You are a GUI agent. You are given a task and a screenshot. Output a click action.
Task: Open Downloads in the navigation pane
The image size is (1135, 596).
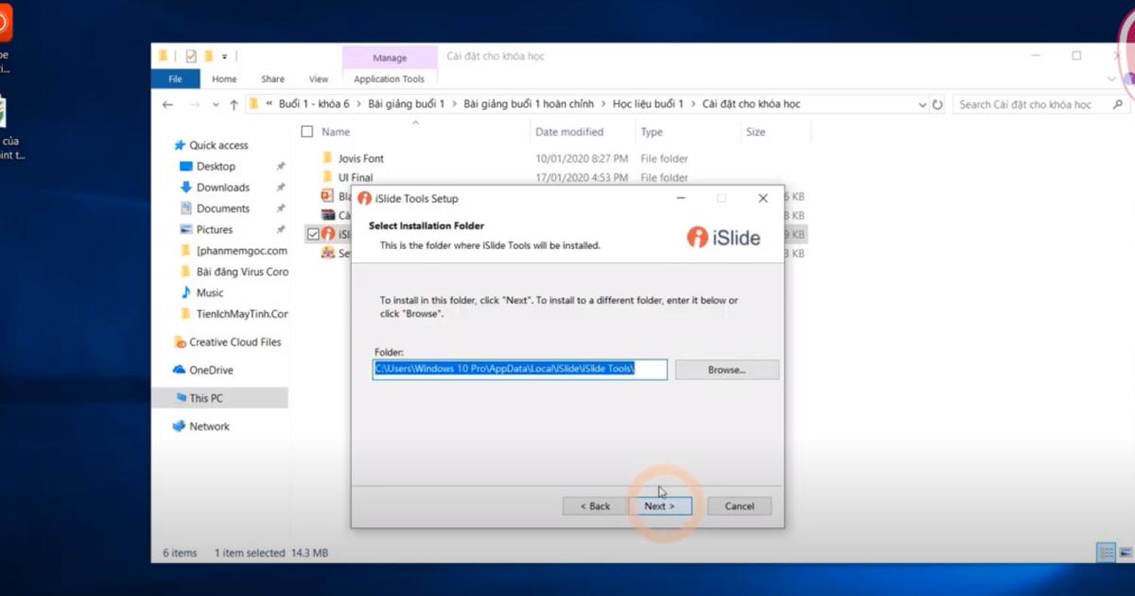pos(223,187)
